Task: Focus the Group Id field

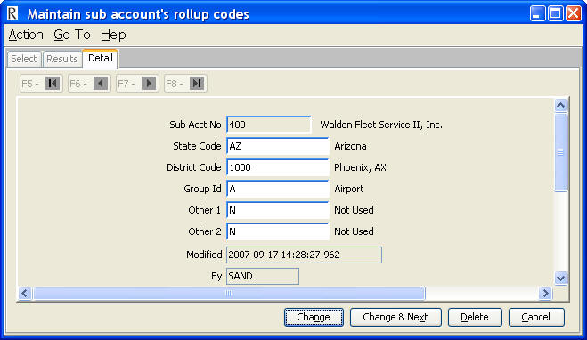Action: click(277, 189)
